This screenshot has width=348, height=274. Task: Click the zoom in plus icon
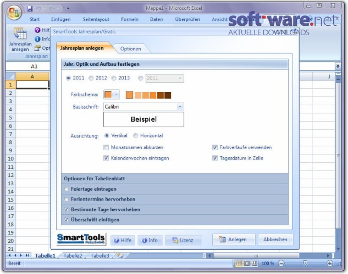(x=329, y=264)
